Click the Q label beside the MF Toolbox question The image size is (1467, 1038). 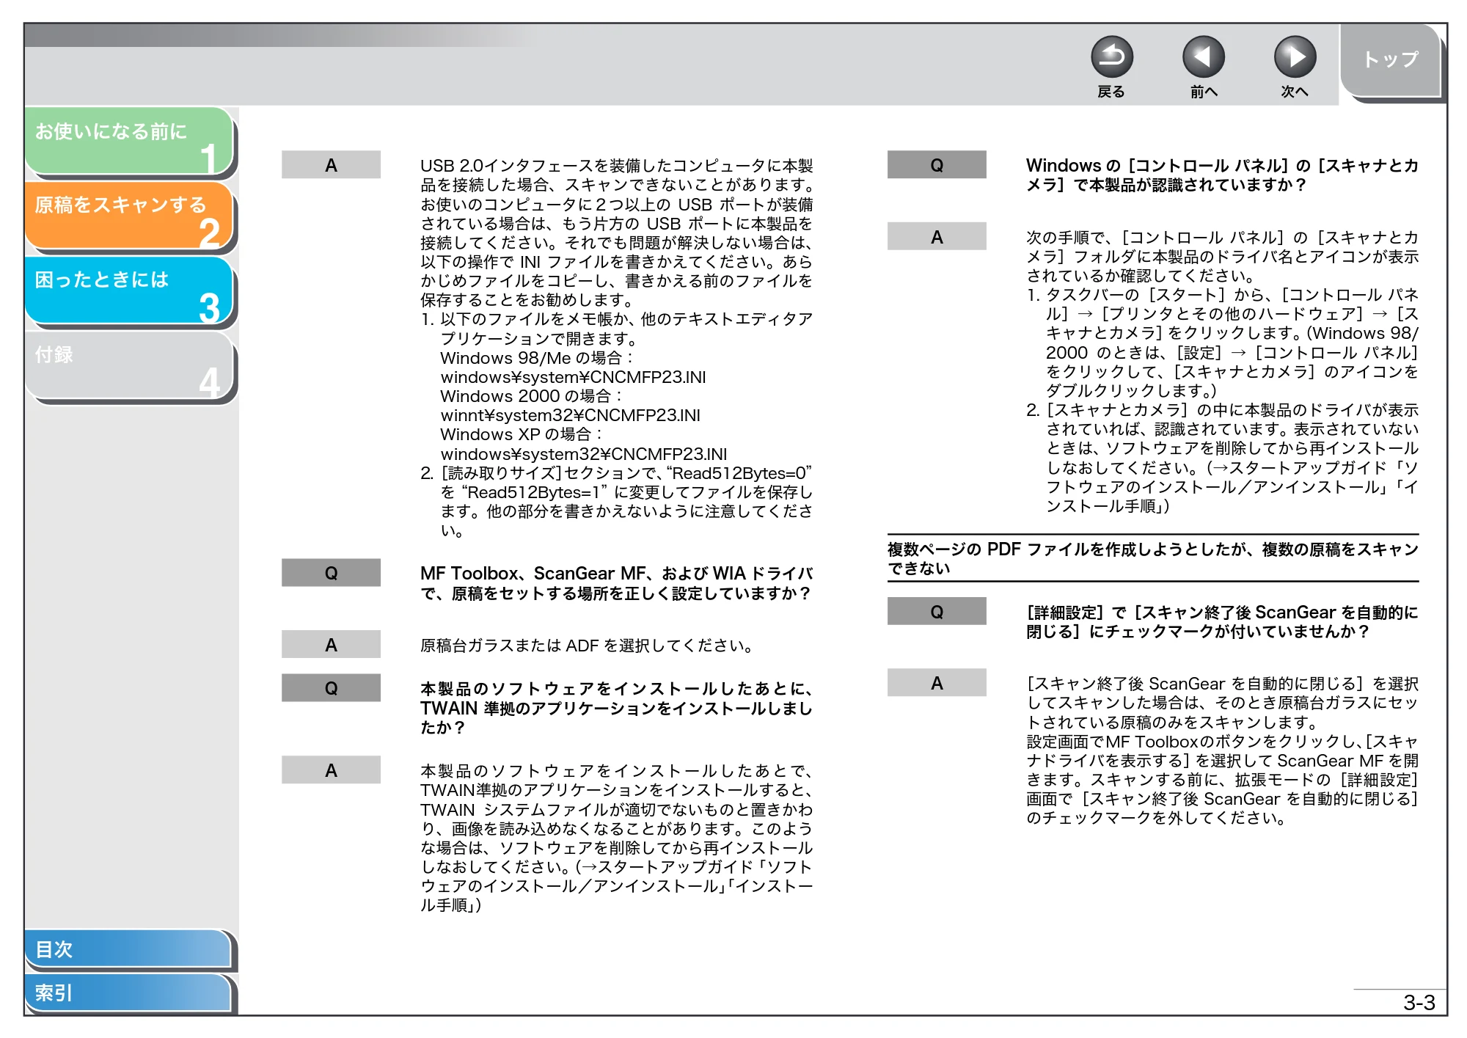point(331,573)
